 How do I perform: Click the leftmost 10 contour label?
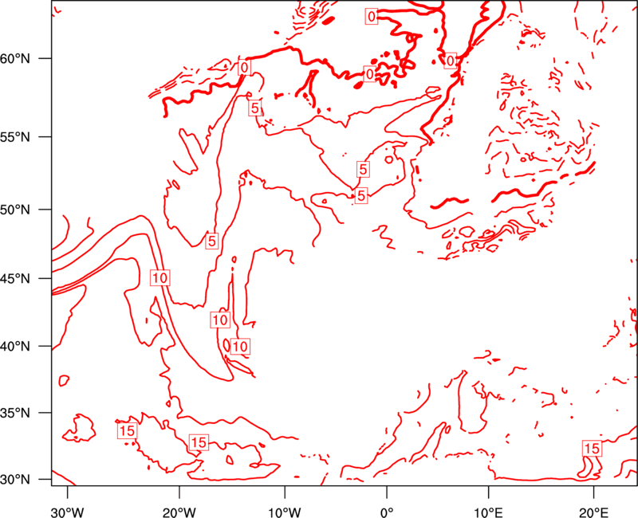click(x=160, y=278)
